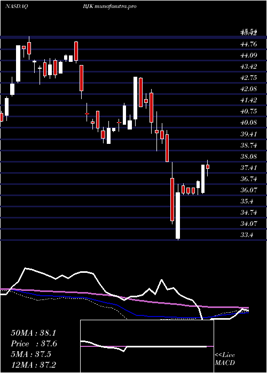267x373 pixels.
Task: Click the 38.74 price axis label
Action: pos(249,145)
